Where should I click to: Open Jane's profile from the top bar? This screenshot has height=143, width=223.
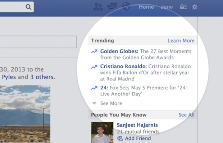[x=167, y=7]
